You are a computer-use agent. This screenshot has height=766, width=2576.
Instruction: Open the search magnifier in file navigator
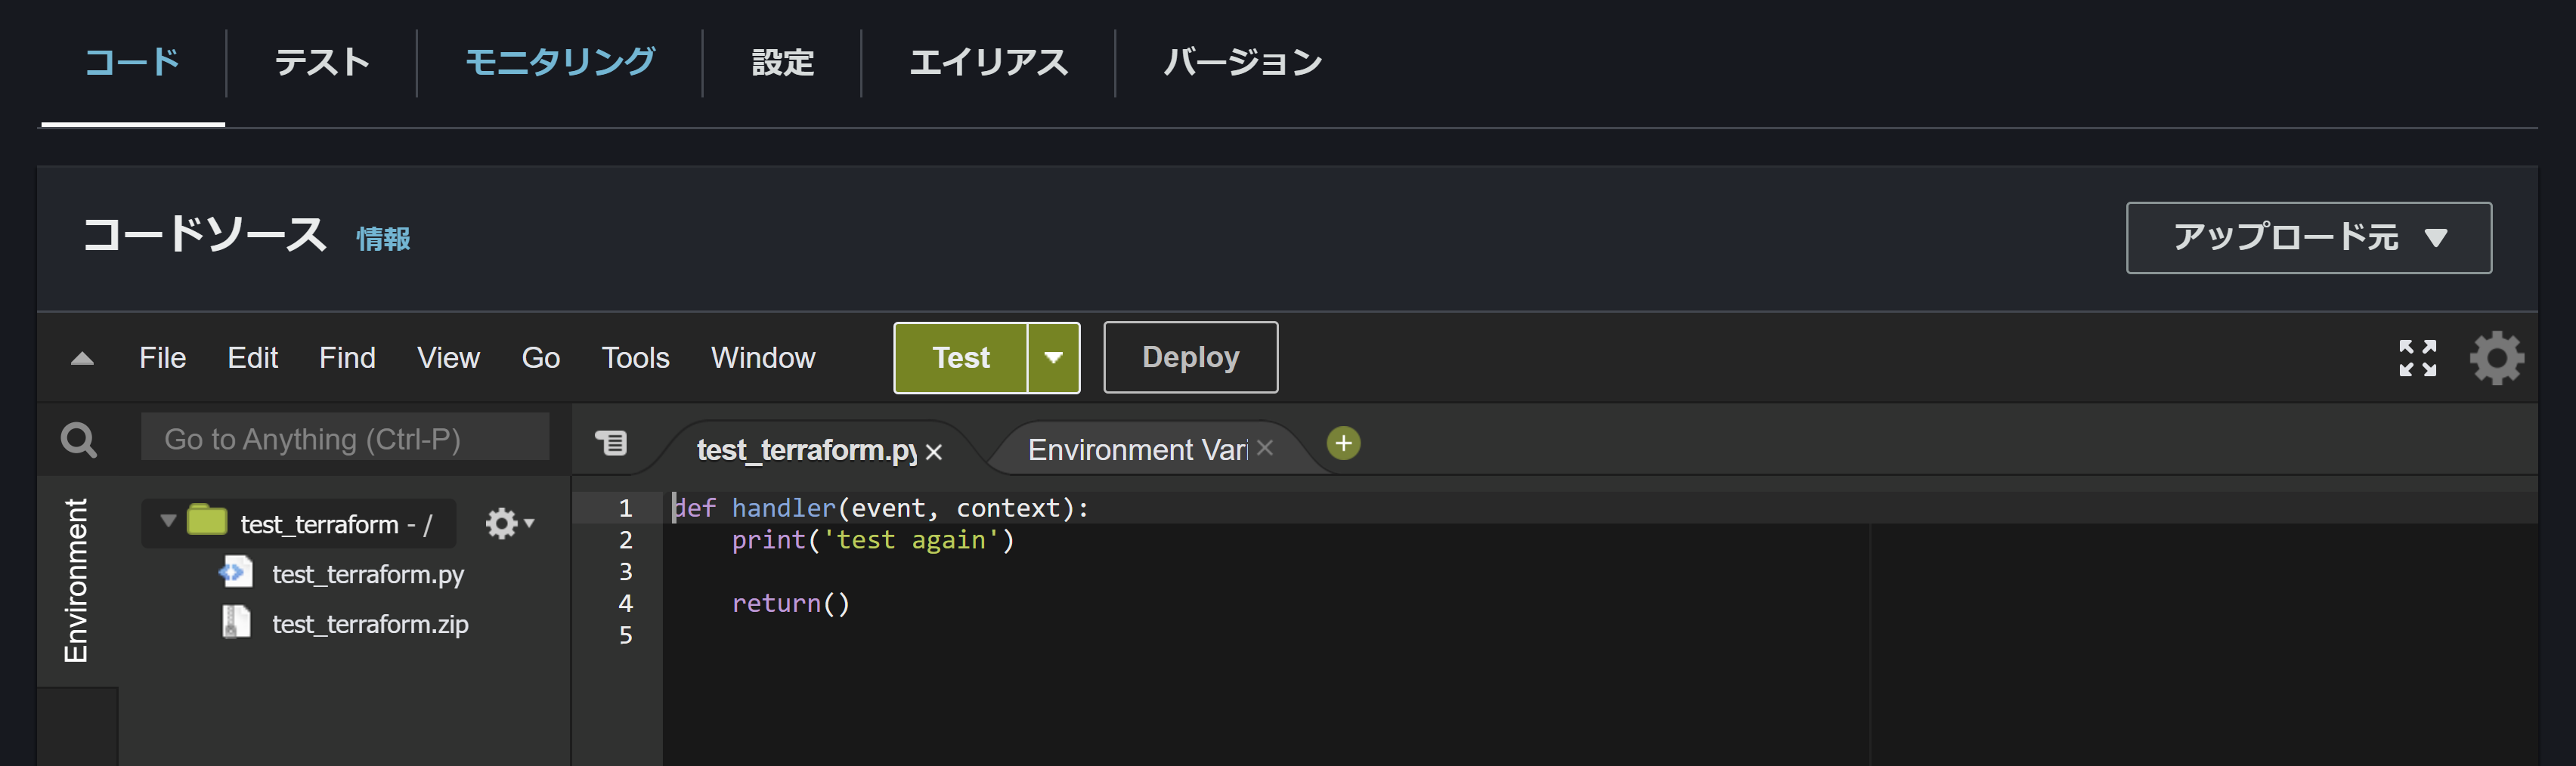click(x=78, y=438)
